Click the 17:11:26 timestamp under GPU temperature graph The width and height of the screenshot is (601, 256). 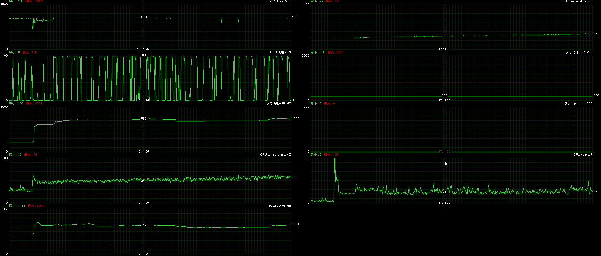(444, 49)
